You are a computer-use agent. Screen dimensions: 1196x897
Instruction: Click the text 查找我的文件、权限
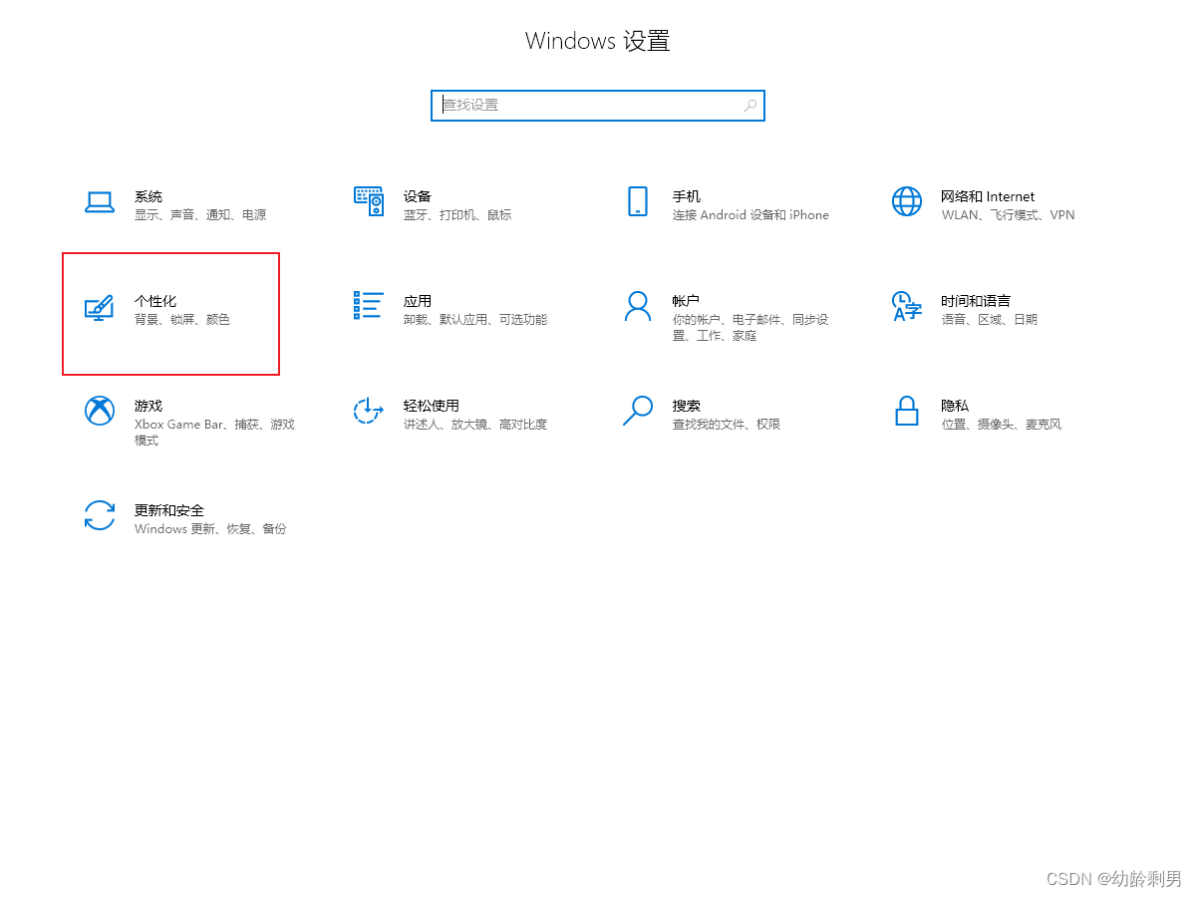click(x=727, y=425)
